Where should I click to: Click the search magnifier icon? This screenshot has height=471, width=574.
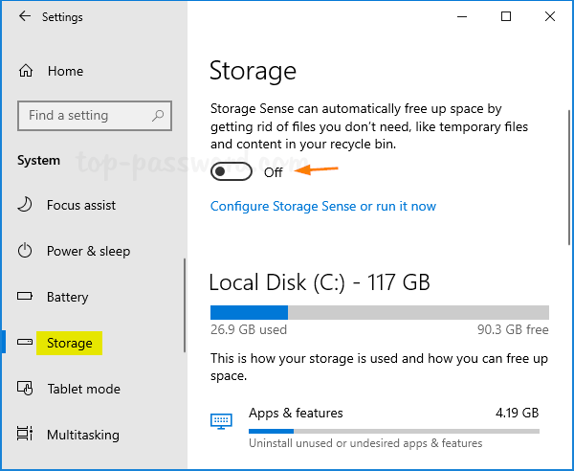pyautogui.click(x=159, y=116)
